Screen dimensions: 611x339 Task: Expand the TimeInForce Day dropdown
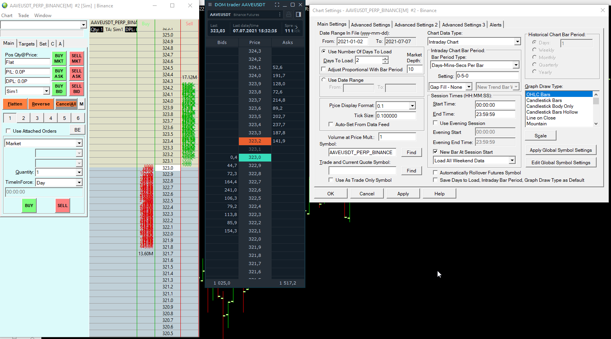pos(79,183)
